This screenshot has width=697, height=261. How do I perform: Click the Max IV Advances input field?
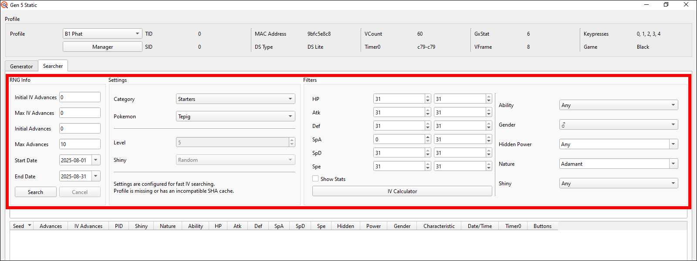coord(80,113)
